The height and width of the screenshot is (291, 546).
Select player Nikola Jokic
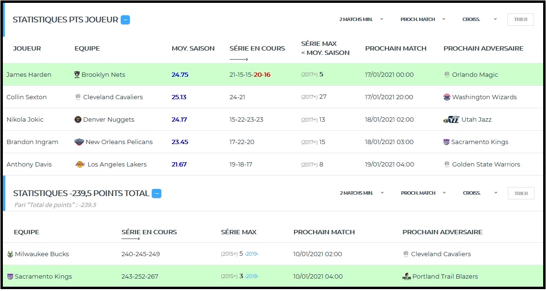click(25, 119)
